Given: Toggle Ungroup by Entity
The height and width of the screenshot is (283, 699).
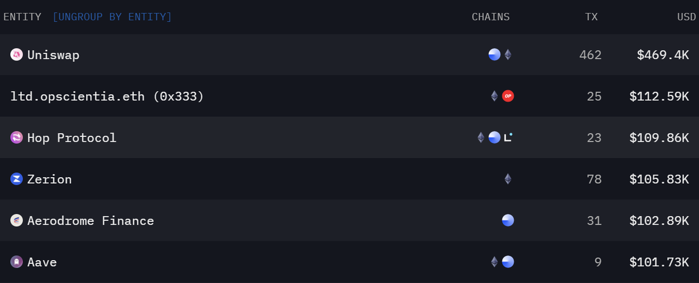Looking at the screenshot, I should pyautogui.click(x=112, y=17).
